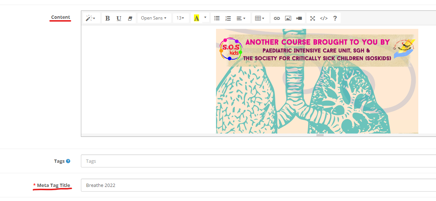Expand the color picker arrow next to A
The height and width of the screenshot is (201, 436).
pos(205,17)
